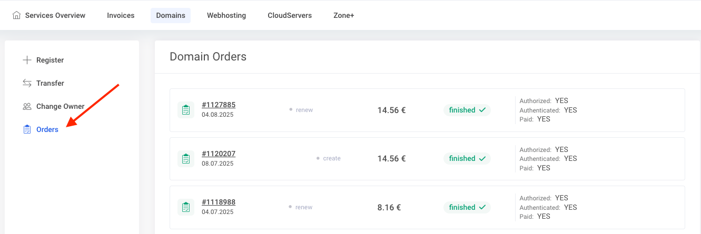Click the plus icon next to Register
This screenshot has height=234, width=701.
pyautogui.click(x=27, y=60)
